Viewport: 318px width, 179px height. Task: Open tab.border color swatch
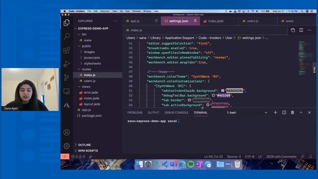(x=189, y=100)
